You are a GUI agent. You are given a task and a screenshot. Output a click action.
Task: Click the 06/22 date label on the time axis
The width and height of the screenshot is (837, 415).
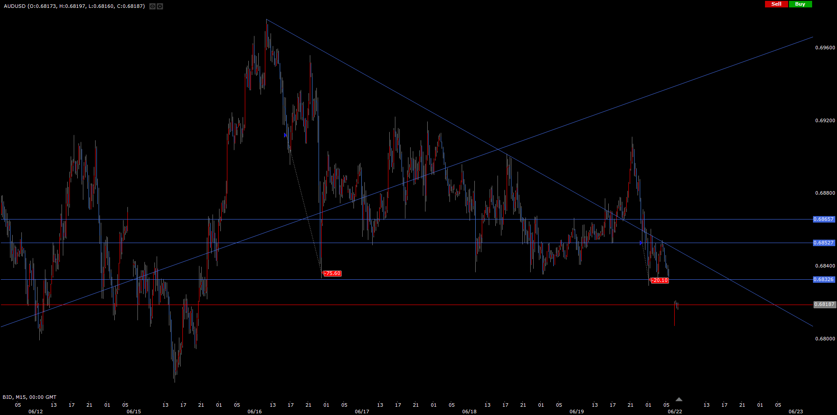tap(675, 412)
